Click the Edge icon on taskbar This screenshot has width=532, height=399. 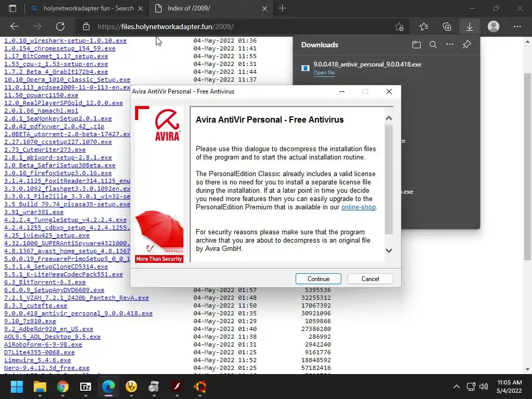click(x=109, y=387)
